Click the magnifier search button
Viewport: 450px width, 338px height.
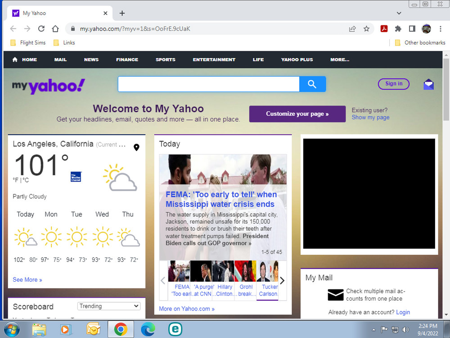pos(312,84)
